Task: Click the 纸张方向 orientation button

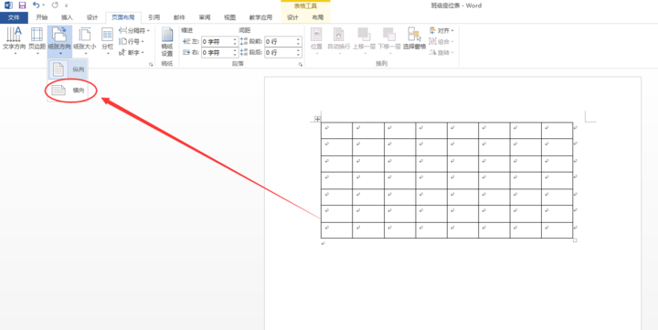Action: (59, 41)
